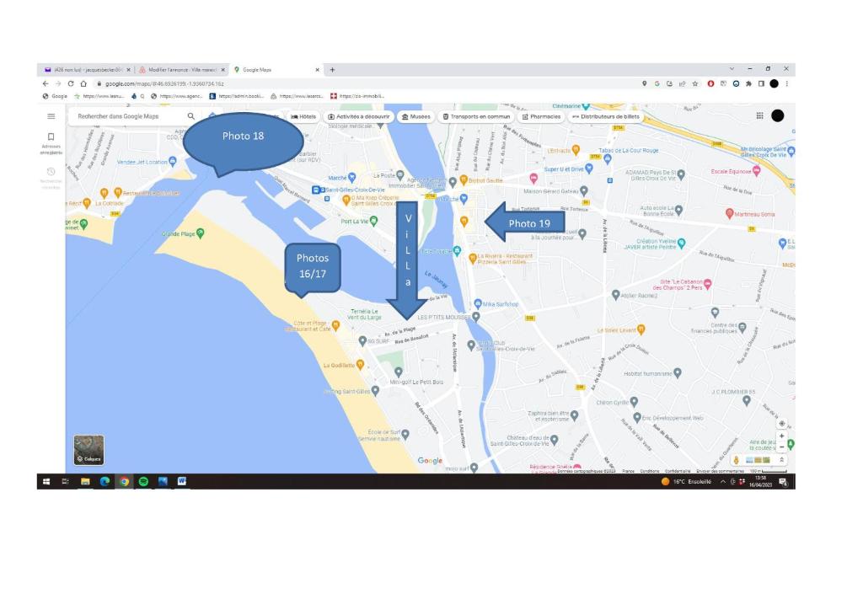Open Chrome extensions puzzle icon
Viewport: 863px width, 610px height.
click(748, 83)
